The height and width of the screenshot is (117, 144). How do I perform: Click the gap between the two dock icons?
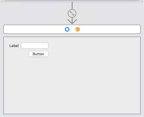pos(73,29)
